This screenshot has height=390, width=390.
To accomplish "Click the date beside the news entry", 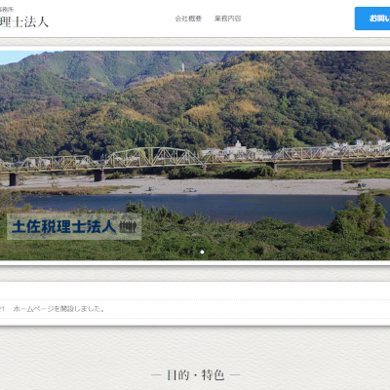I will click(2, 309).
